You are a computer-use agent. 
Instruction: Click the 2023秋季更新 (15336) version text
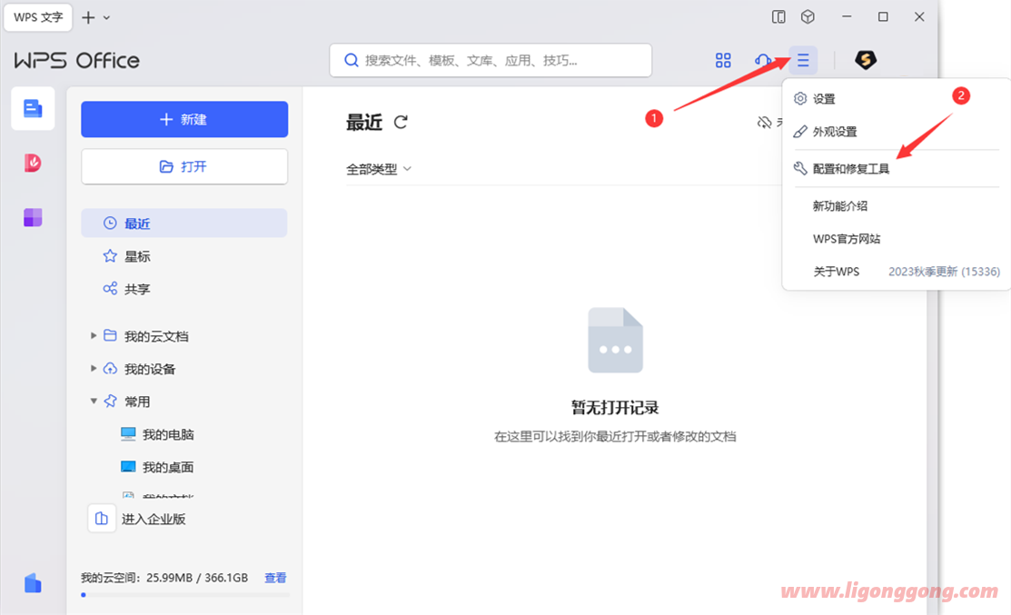tap(944, 272)
